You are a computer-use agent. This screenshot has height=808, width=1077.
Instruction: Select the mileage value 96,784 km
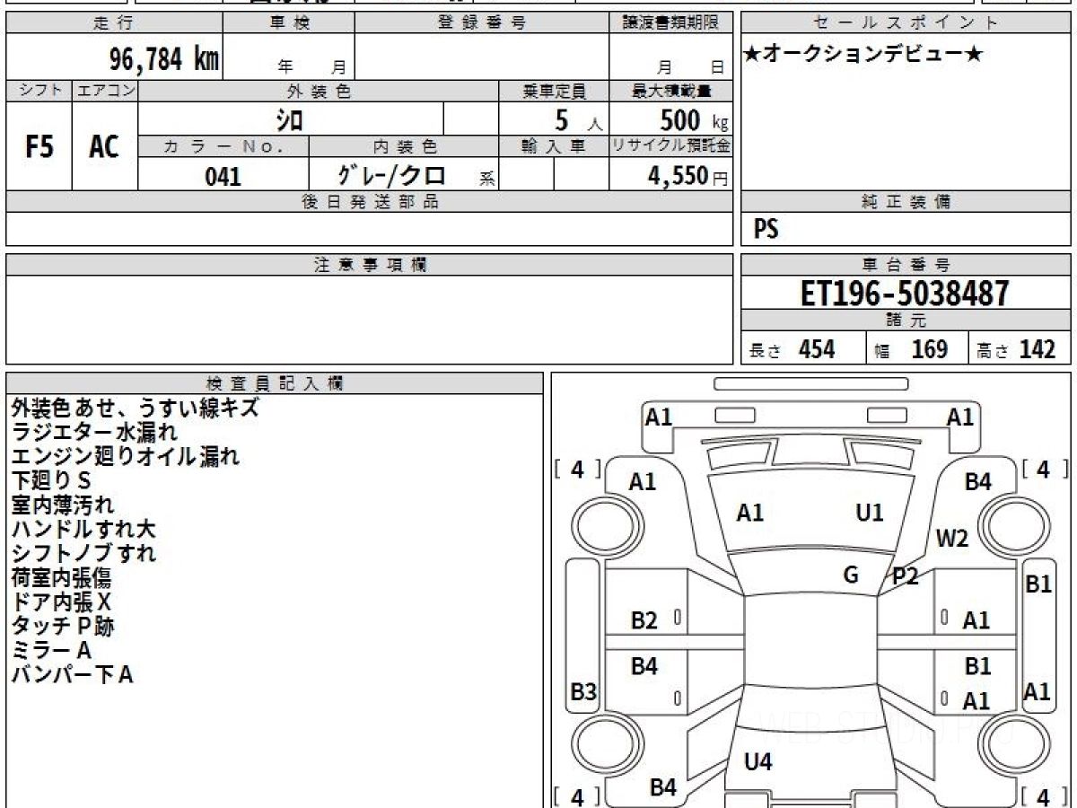tap(164, 59)
